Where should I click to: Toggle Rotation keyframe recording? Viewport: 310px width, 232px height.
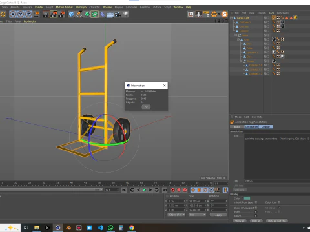coord(205,190)
